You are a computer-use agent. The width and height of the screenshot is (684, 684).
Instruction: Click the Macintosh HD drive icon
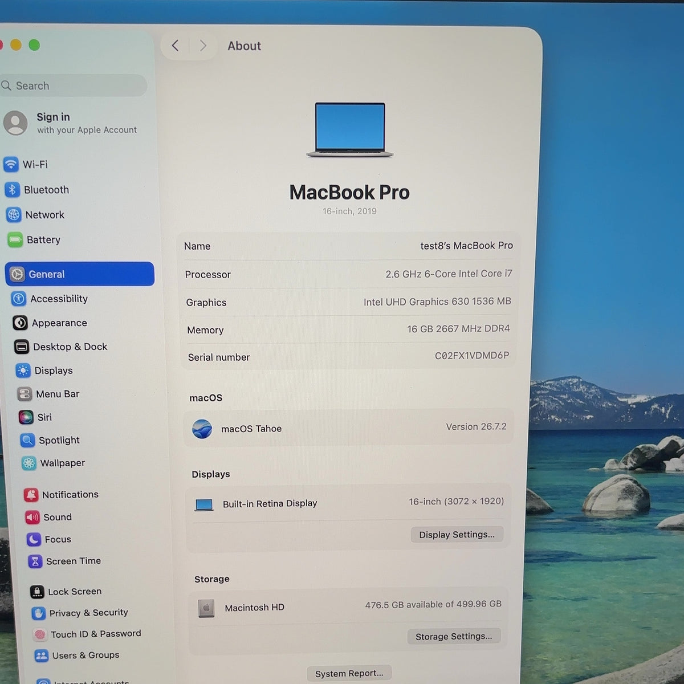[x=206, y=608]
